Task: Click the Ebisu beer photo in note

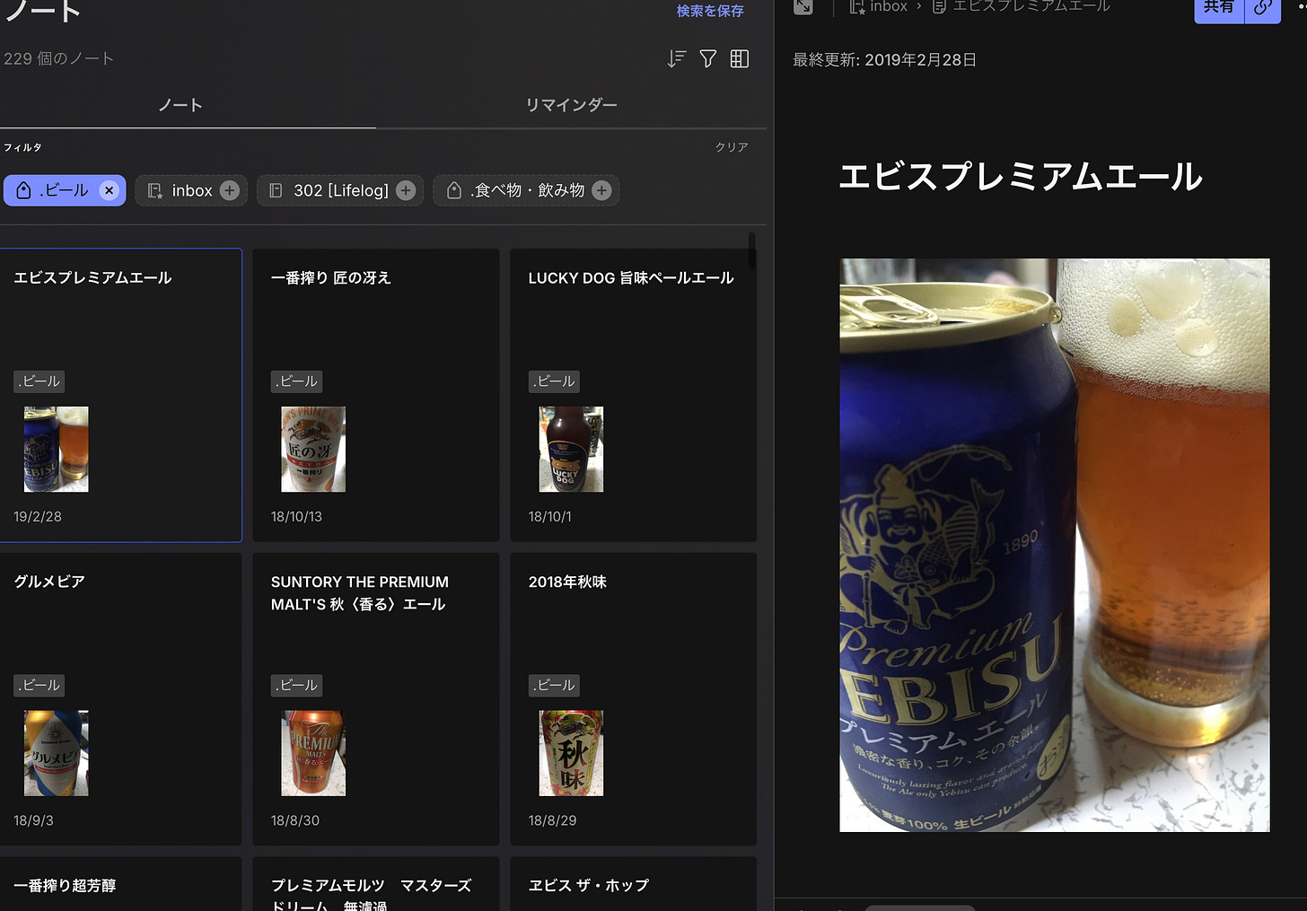Action: pos(1055,546)
